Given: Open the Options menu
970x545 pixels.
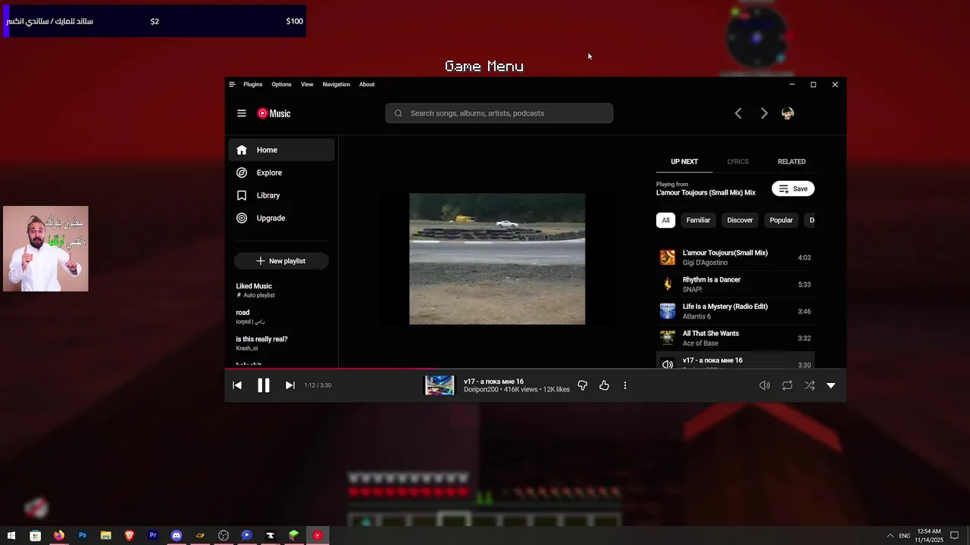Looking at the screenshot, I should [281, 85].
